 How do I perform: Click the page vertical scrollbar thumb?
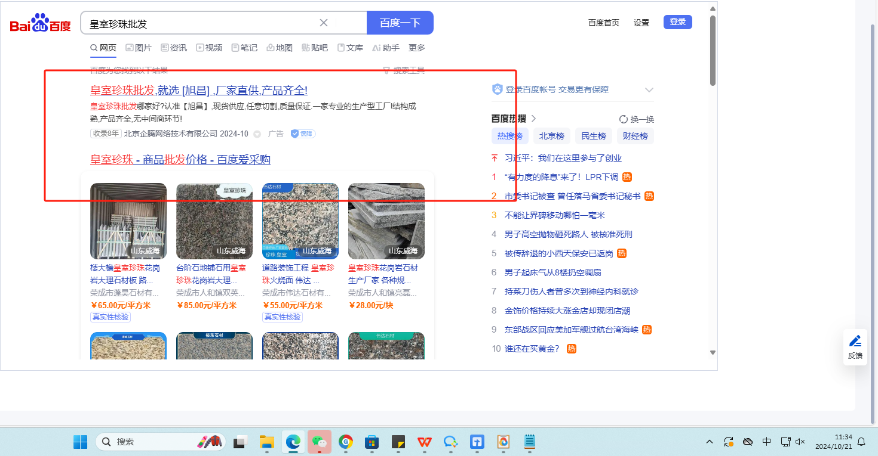[713, 51]
